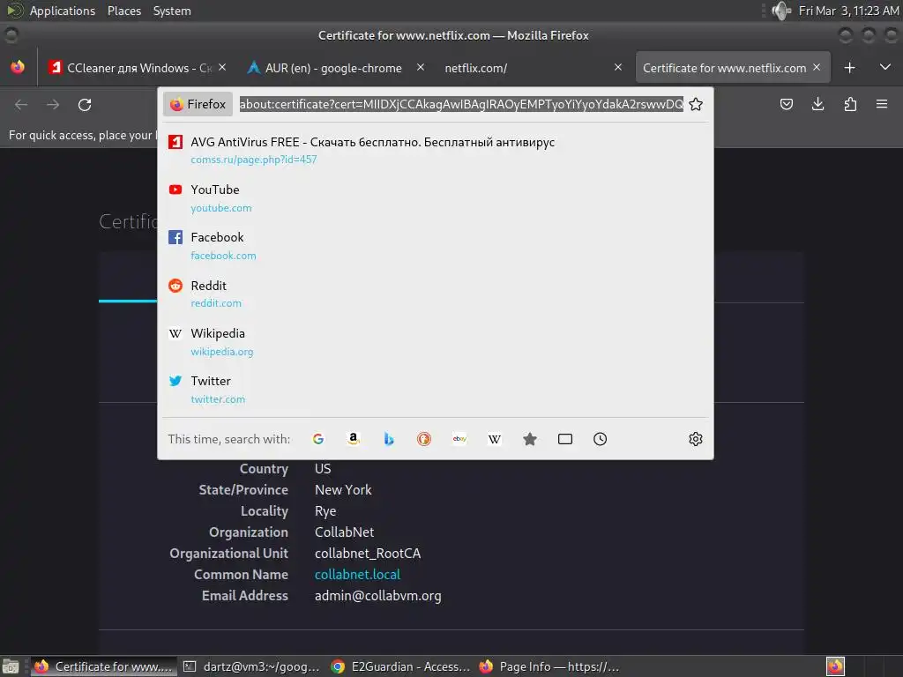Select the New York state value

point(343,490)
